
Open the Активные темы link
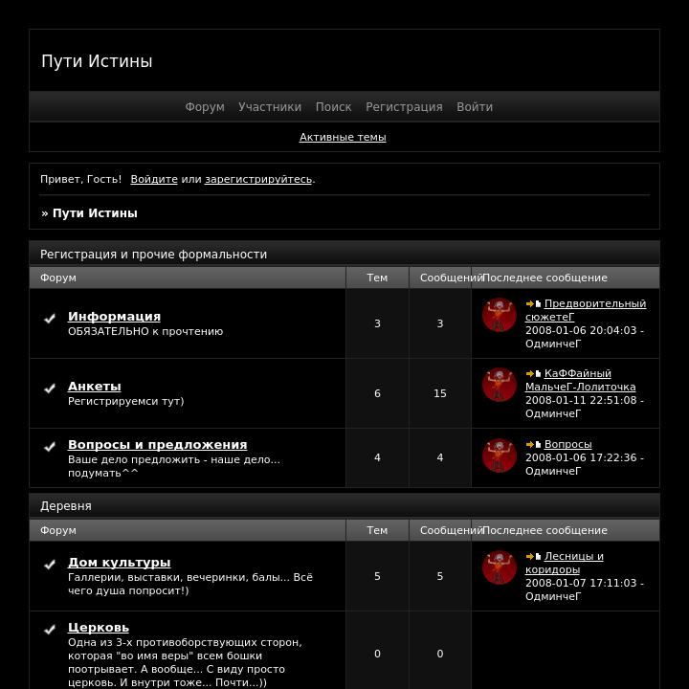click(343, 137)
